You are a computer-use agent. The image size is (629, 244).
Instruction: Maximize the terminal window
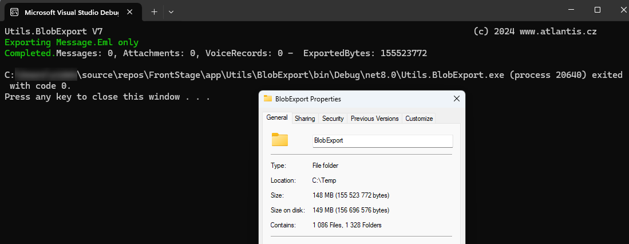[x=598, y=10]
